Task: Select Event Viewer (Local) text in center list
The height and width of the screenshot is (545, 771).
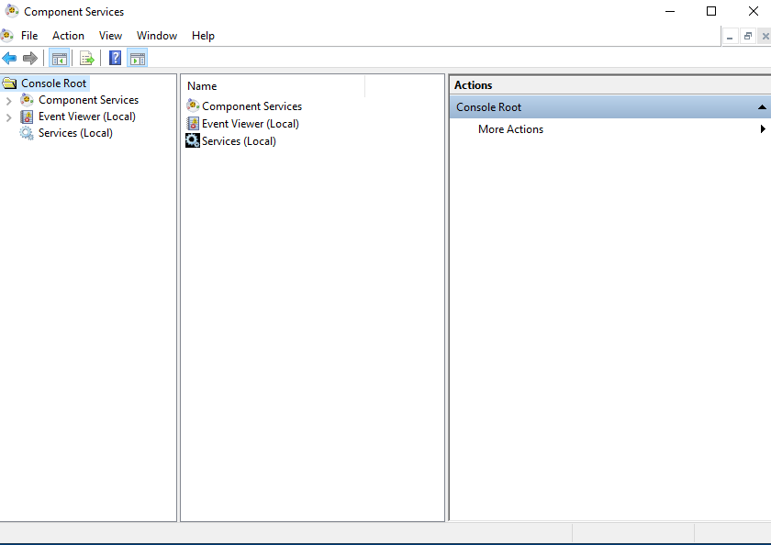Action: click(251, 124)
